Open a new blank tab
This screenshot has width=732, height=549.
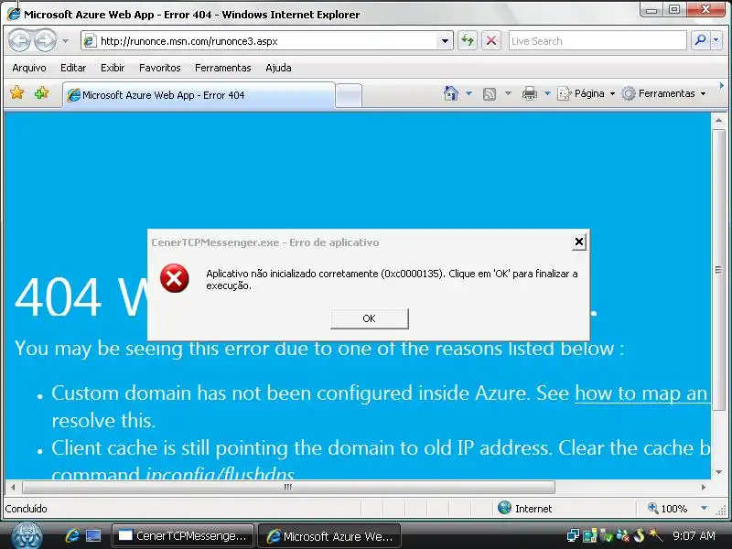point(349,96)
